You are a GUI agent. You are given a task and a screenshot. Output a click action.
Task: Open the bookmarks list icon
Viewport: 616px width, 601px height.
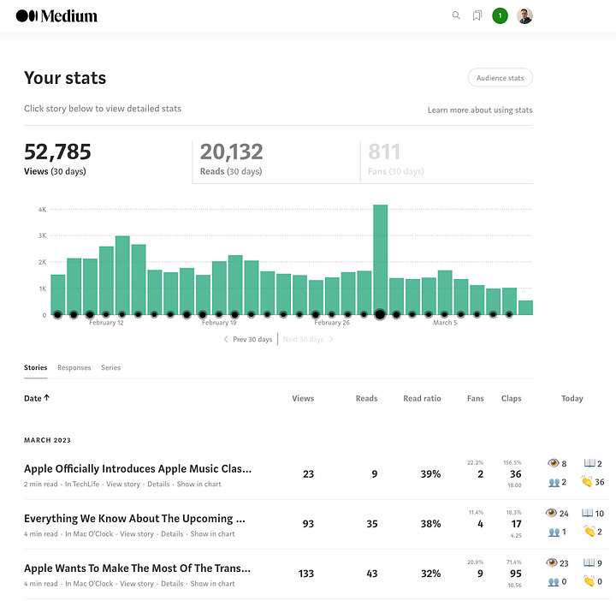[x=477, y=15]
